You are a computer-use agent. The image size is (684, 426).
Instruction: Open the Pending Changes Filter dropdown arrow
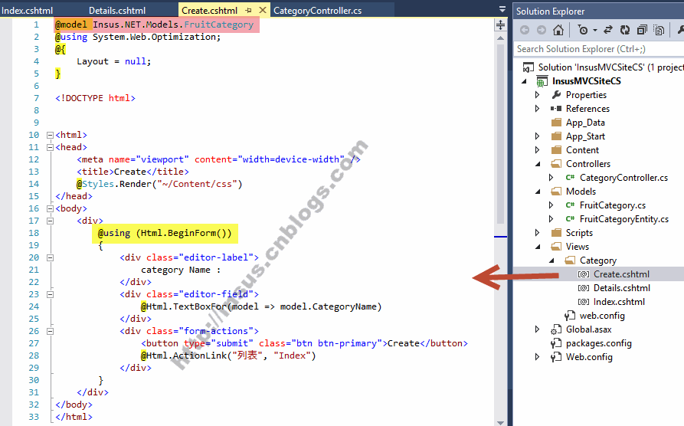pos(595,30)
